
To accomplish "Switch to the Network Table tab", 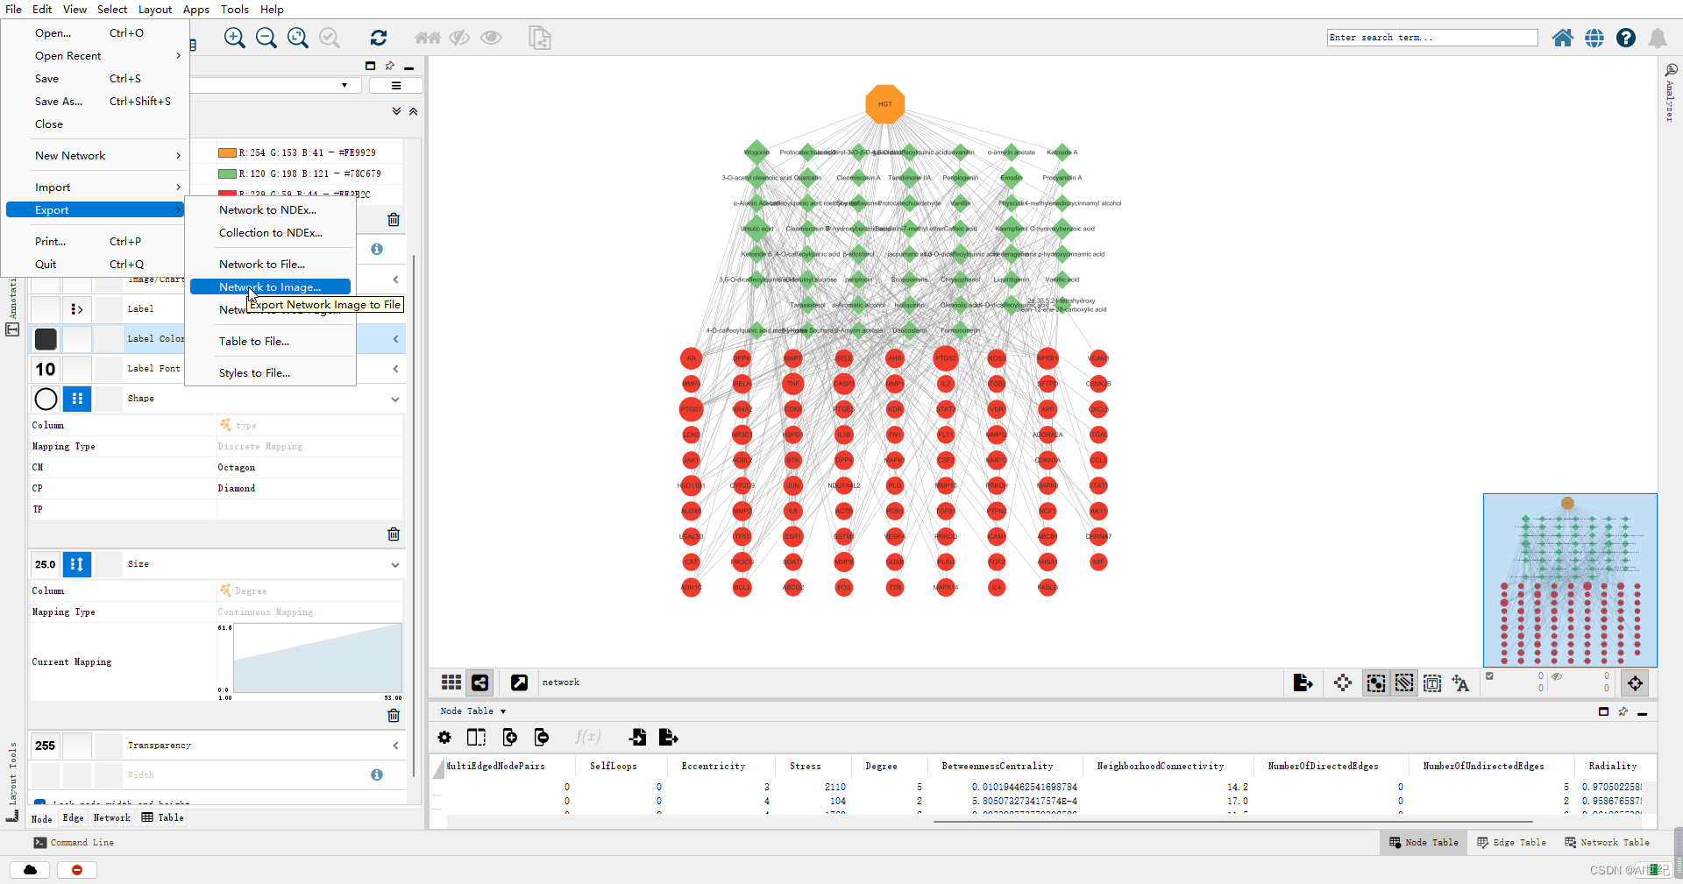I will (x=1607, y=843).
